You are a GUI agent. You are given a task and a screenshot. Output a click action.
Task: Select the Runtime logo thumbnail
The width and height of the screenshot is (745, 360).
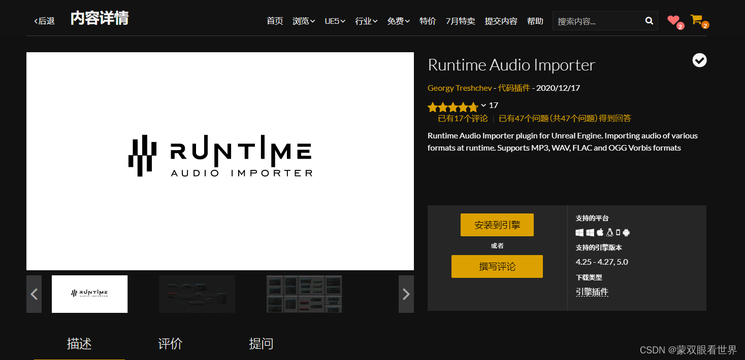pyautogui.click(x=89, y=294)
